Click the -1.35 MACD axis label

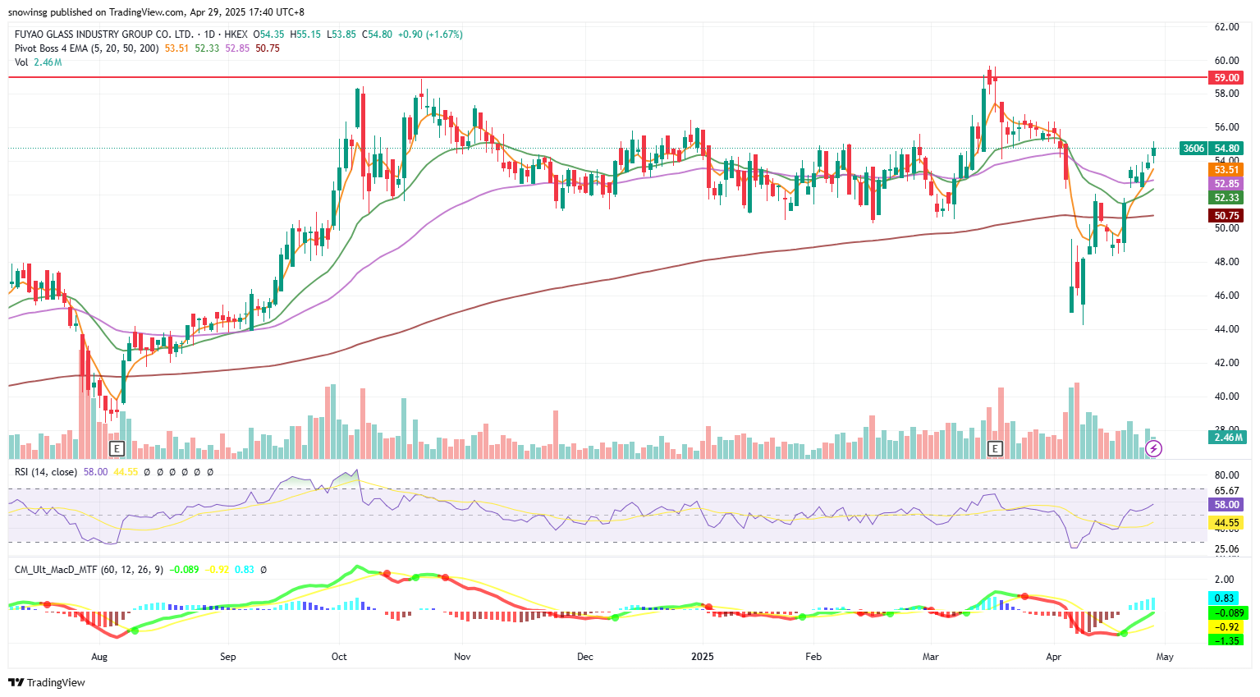point(1226,640)
